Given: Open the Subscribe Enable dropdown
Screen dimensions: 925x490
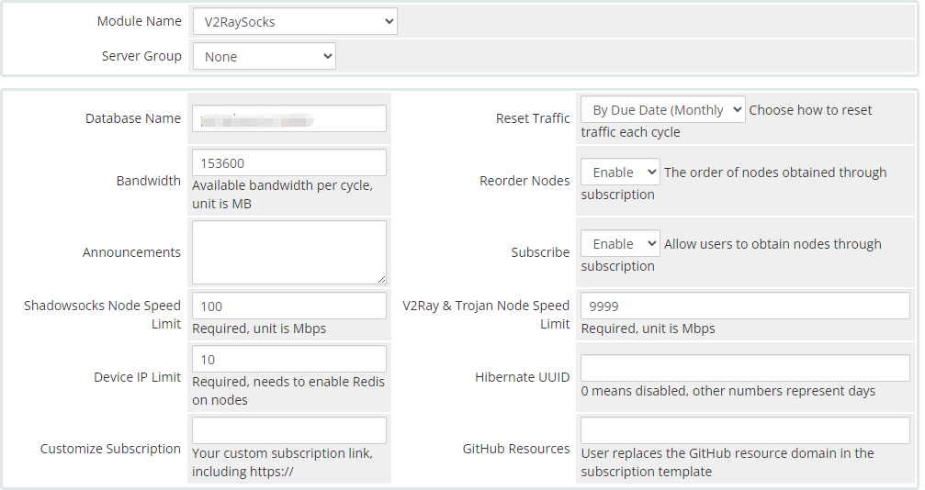Looking at the screenshot, I should [620, 244].
